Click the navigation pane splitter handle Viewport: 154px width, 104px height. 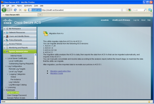click(x=37, y=63)
